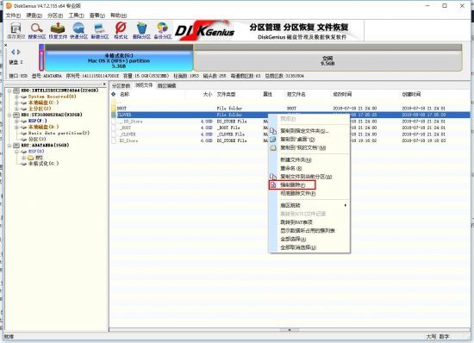This screenshot has width=474, height=343.
Task: Expand 本地磁盘(D:) tree node
Action: tap(16, 127)
